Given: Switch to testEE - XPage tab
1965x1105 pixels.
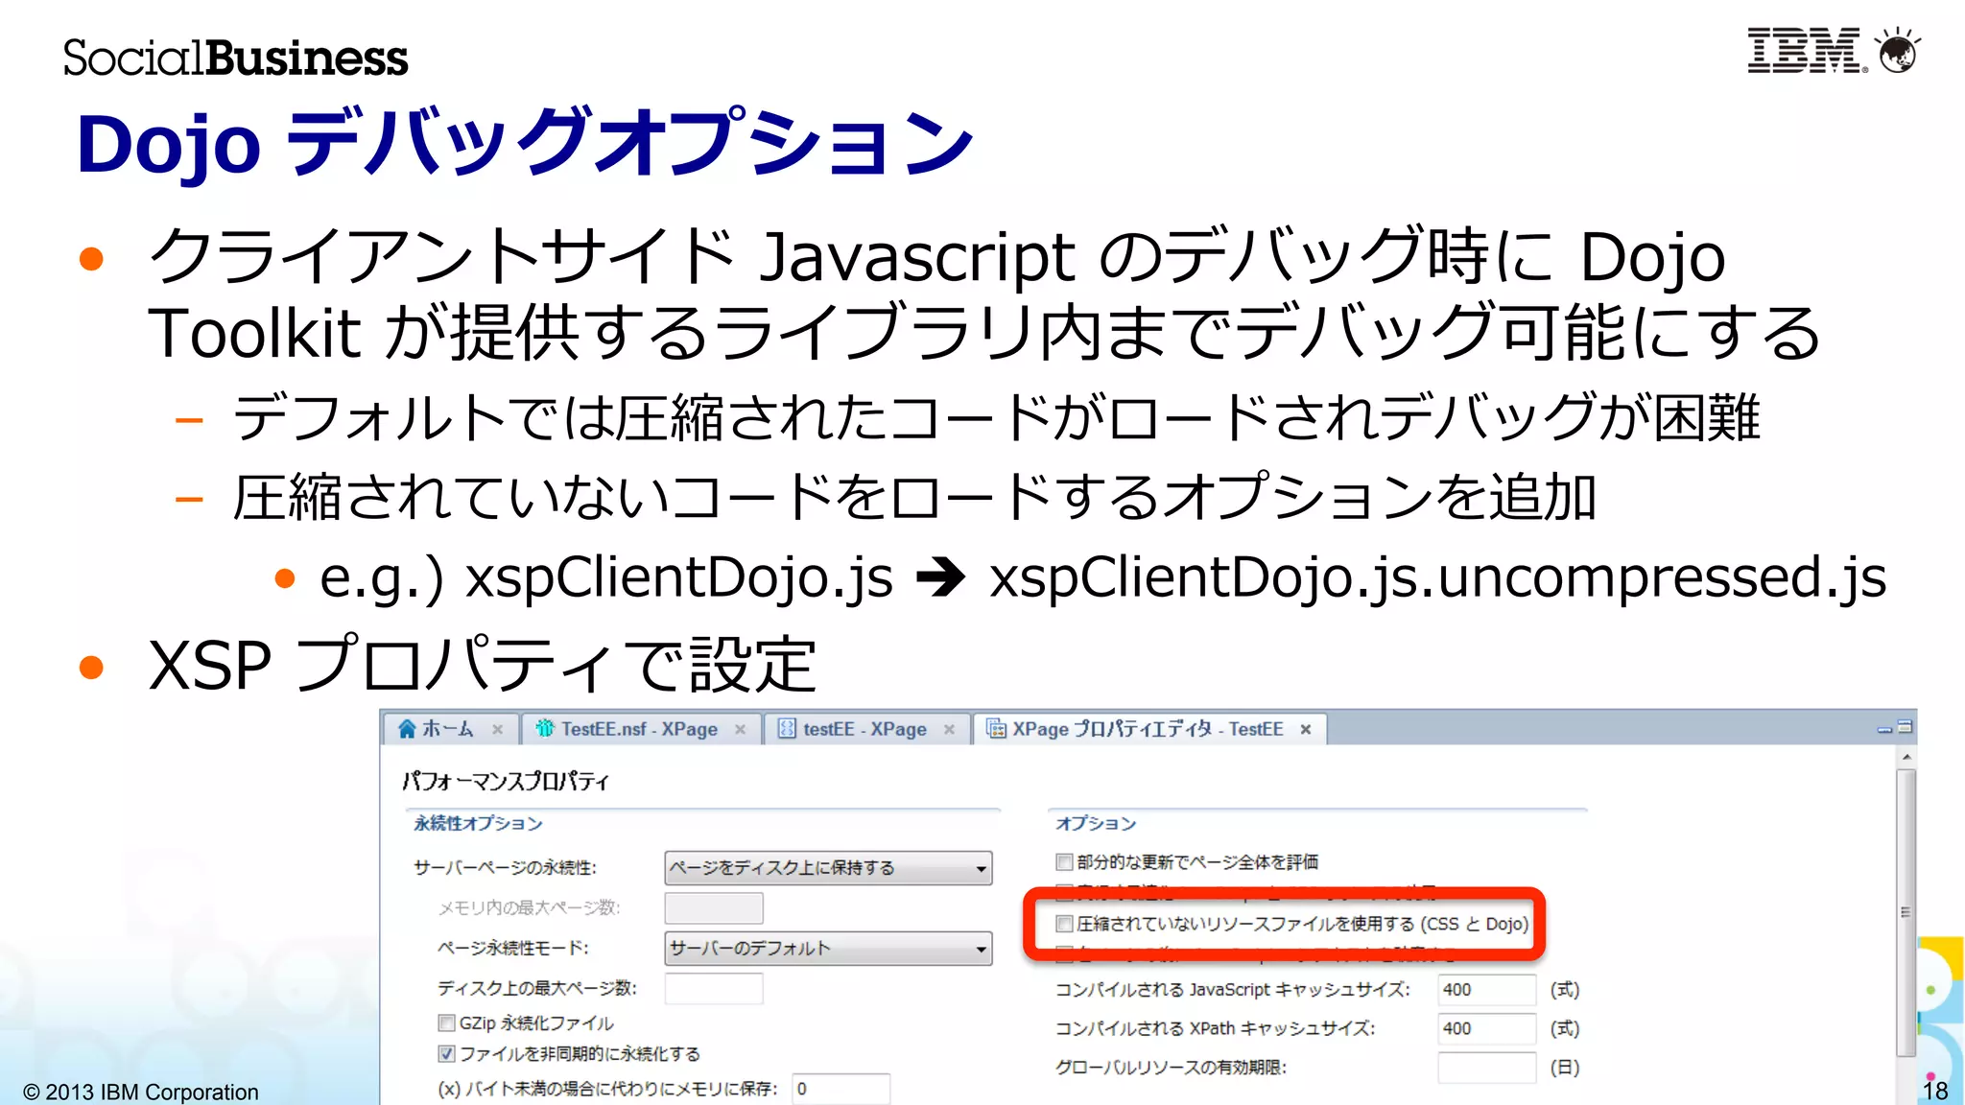Looking at the screenshot, I should [x=866, y=729].
